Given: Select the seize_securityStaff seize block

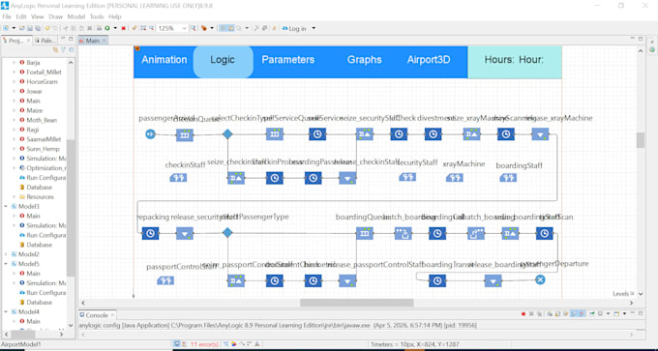Looking at the screenshot, I should tap(365, 134).
